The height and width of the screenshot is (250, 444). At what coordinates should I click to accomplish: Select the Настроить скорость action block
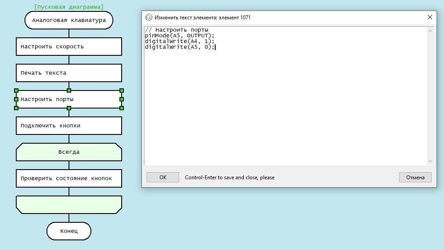point(69,47)
